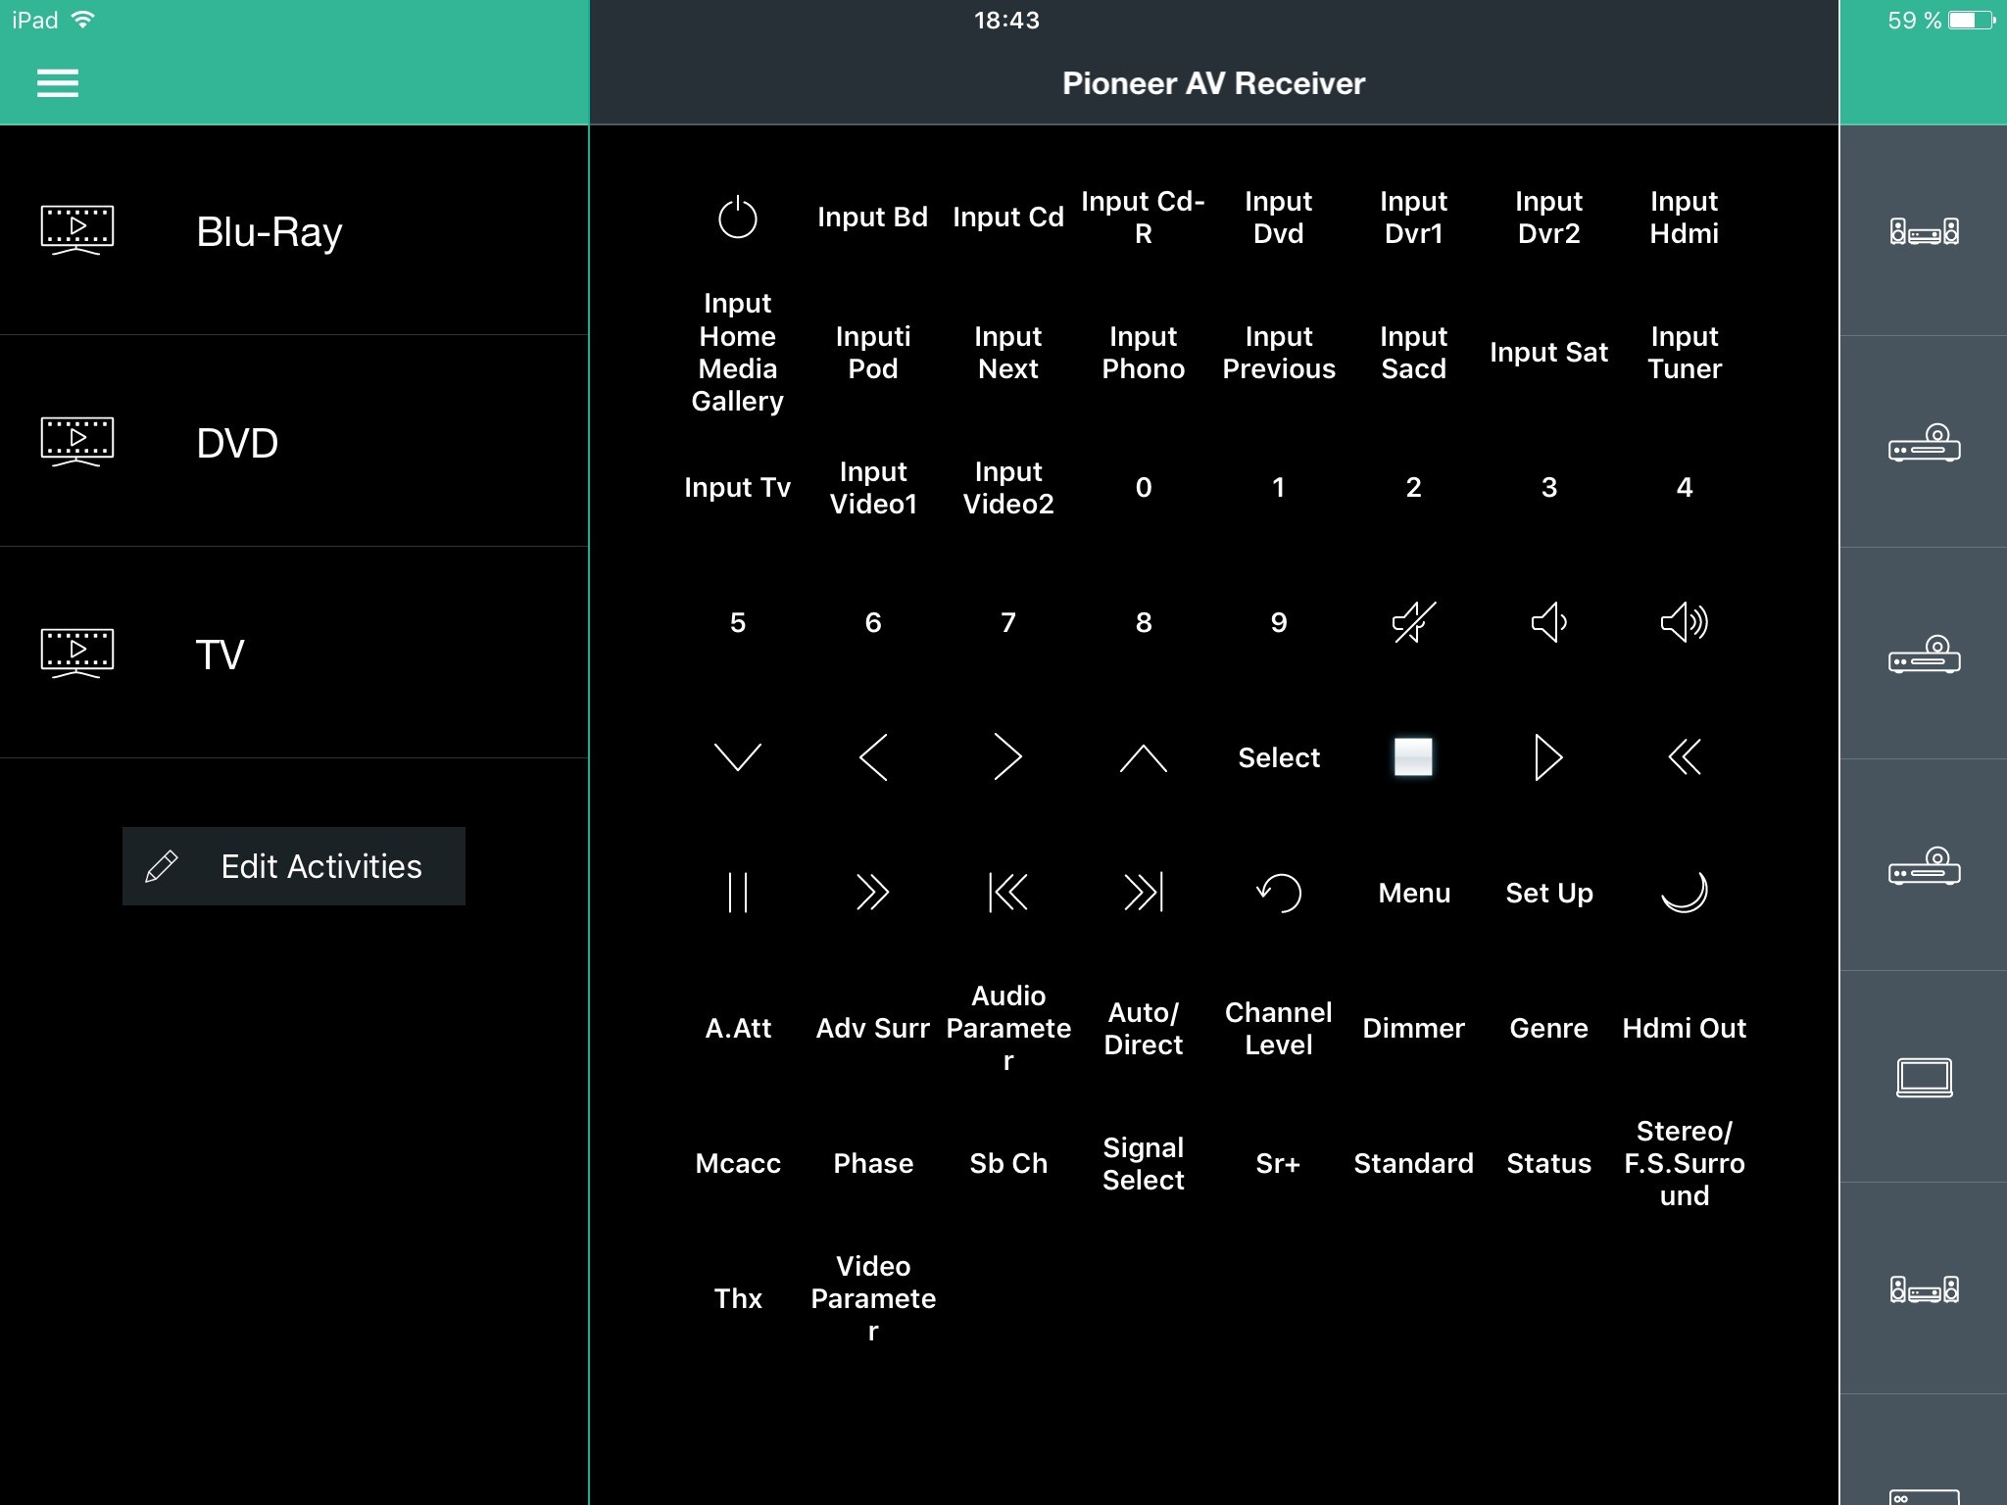Viewport: 2007px width, 1505px height.
Task: Mute the receiver with crossed-speaker icon
Action: tap(1414, 622)
